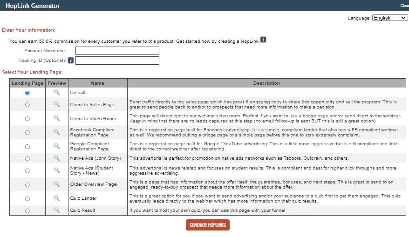The height and width of the screenshot is (237, 409).
Task: Preview Google Compliant Registration Page
Action: [x=57, y=146]
